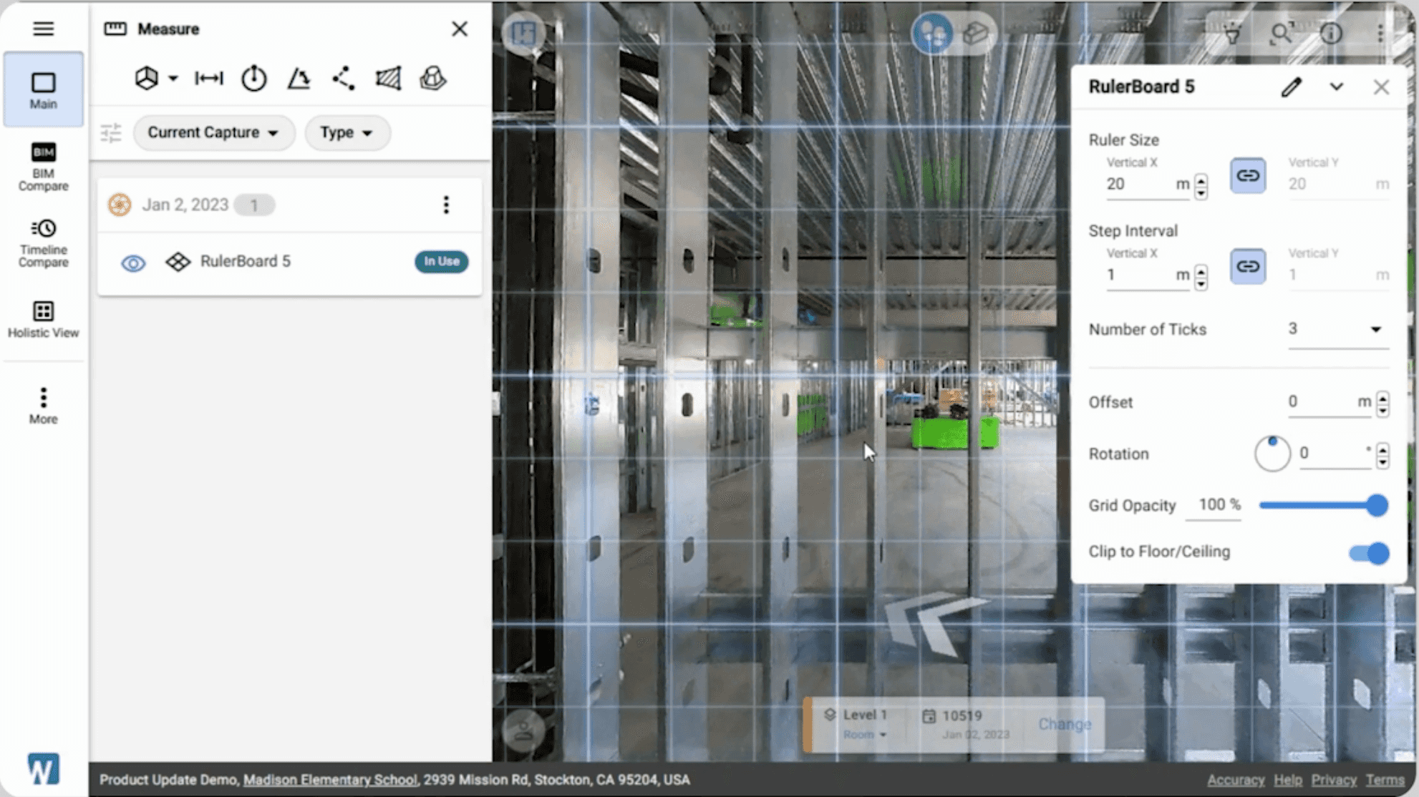Image resolution: width=1419 pixels, height=797 pixels.
Task: Open the Number of Ticks dropdown
Action: tap(1336, 330)
